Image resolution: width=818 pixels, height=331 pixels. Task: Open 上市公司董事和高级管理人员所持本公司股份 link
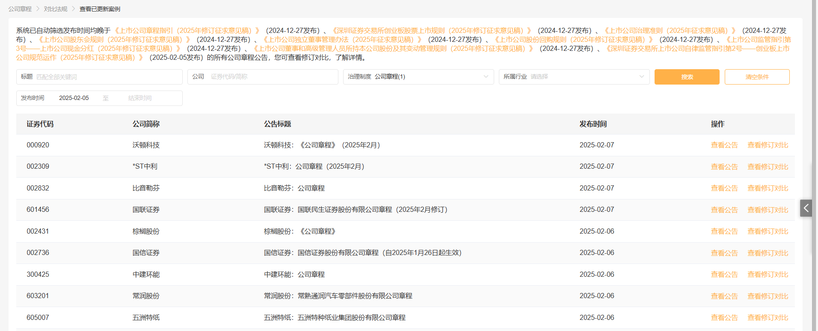[x=393, y=49]
